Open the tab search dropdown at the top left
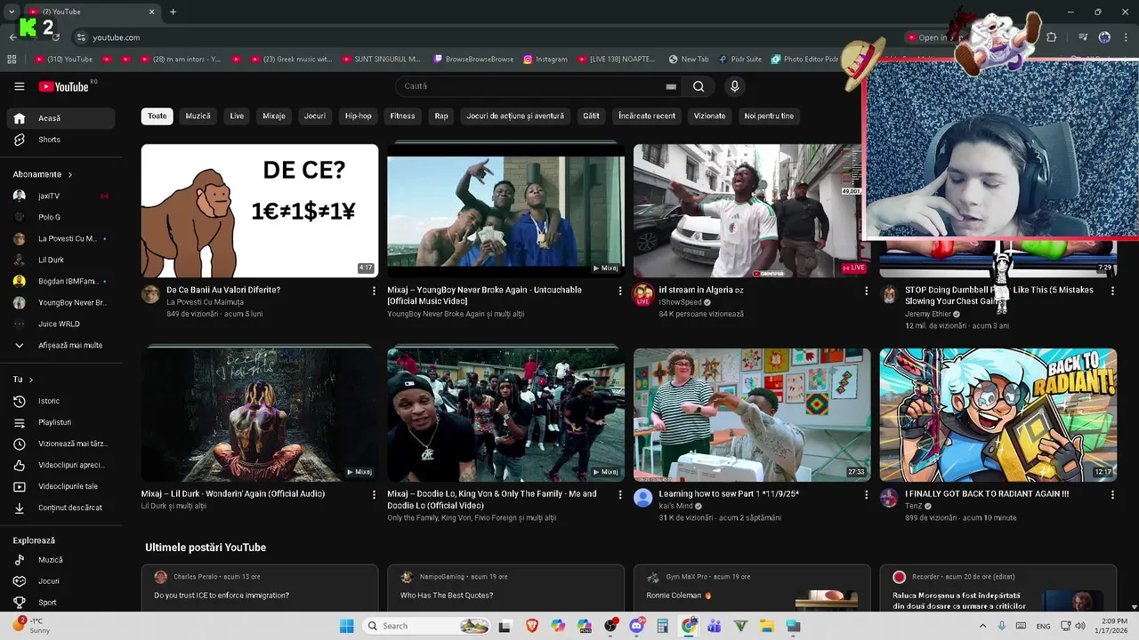Viewport: 1139px width, 640px height. [12, 12]
